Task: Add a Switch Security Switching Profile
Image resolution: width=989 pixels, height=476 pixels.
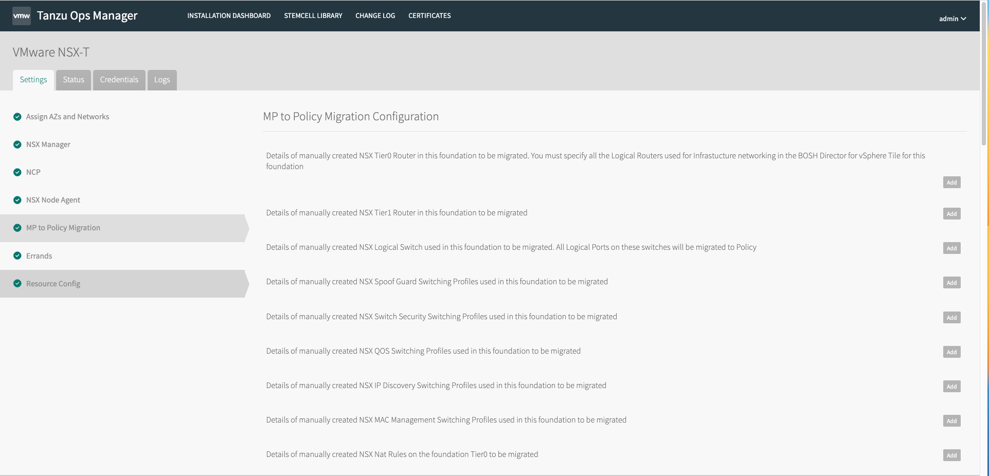Action: click(x=951, y=318)
